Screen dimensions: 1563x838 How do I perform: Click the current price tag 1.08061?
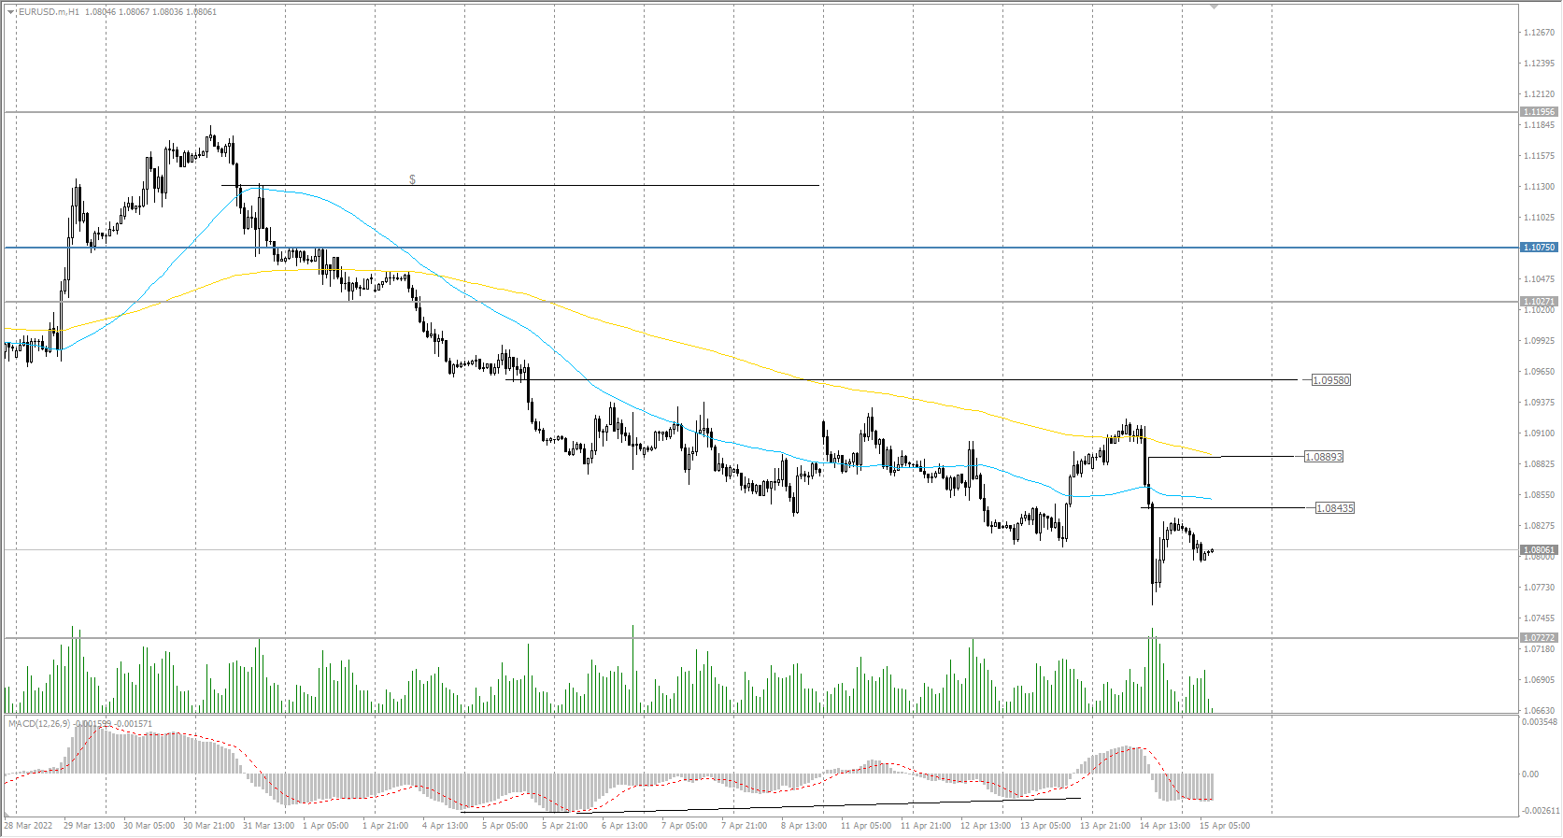pos(1540,550)
